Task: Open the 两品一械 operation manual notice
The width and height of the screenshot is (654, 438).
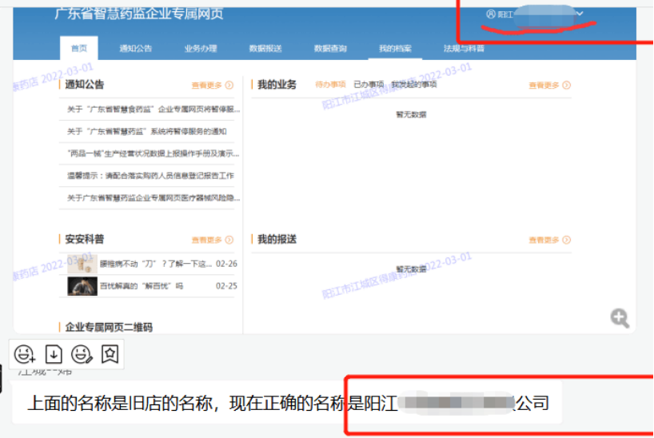Action: [x=153, y=153]
